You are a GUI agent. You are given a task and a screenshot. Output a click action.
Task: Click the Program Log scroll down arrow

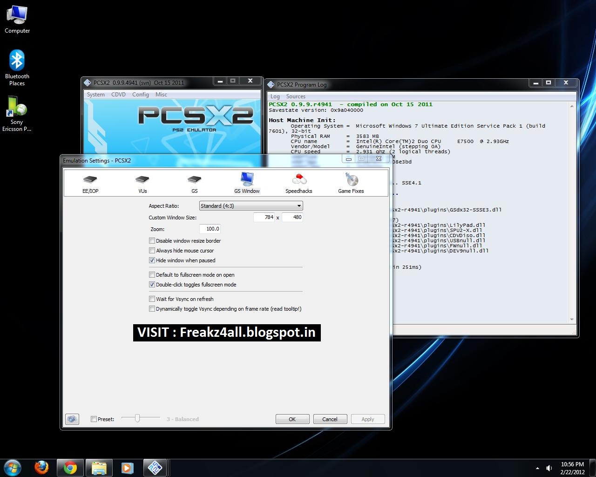click(572, 320)
